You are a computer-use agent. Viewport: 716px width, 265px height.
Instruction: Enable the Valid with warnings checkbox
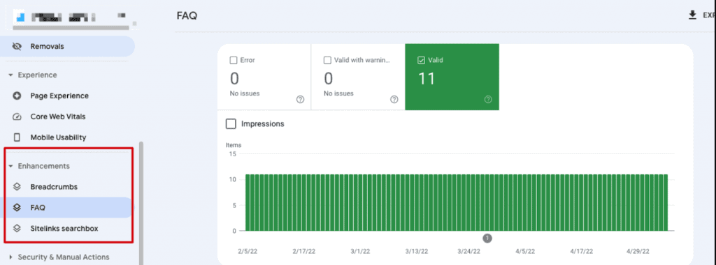pos(327,60)
